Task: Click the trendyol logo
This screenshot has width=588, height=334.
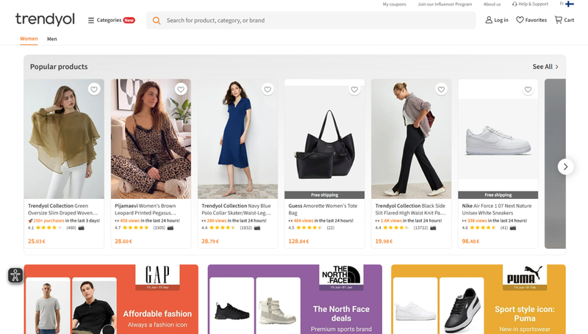Action: [x=45, y=20]
